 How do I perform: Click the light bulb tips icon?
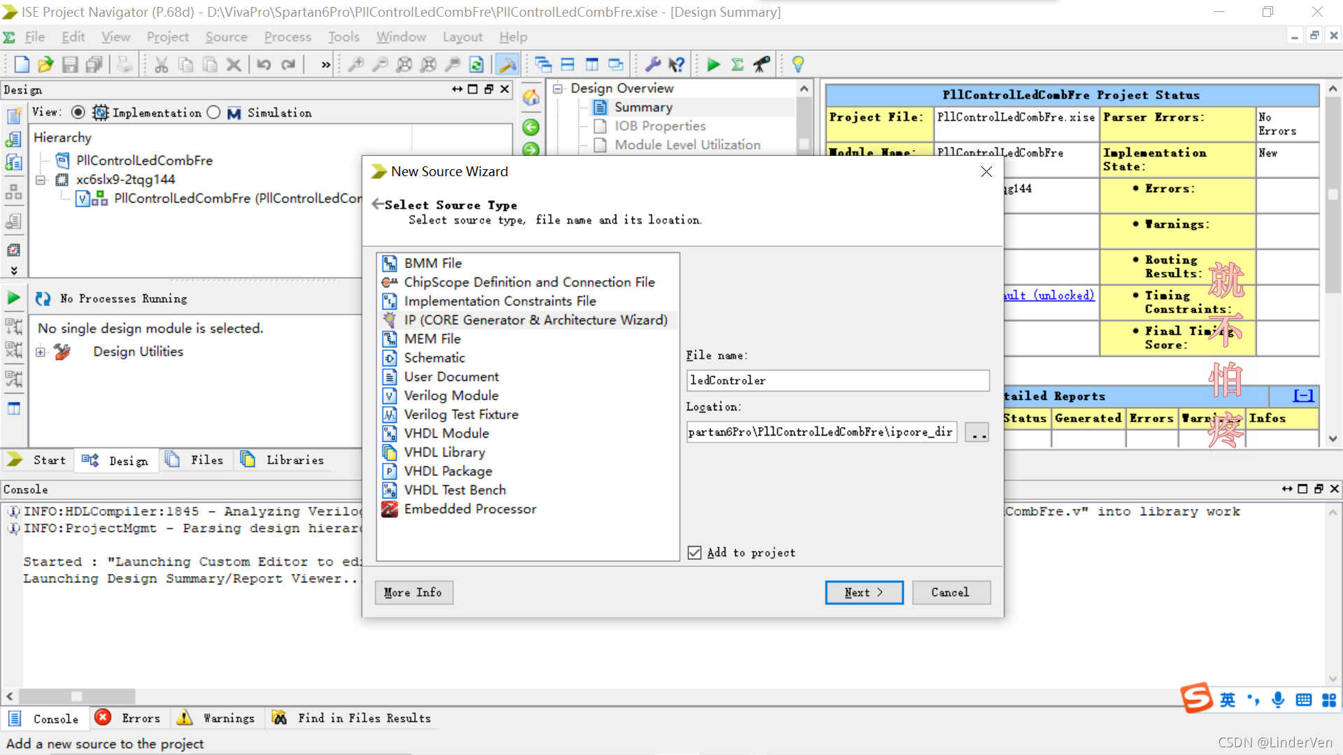point(797,65)
